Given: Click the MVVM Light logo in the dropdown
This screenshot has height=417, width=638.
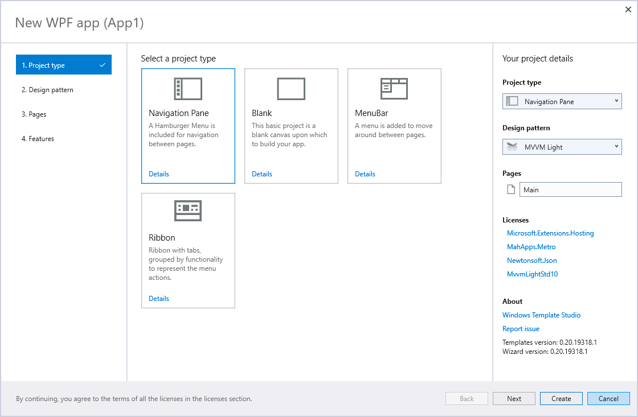Looking at the screenshot, I should pyautogui.click(x=512, y=147).
